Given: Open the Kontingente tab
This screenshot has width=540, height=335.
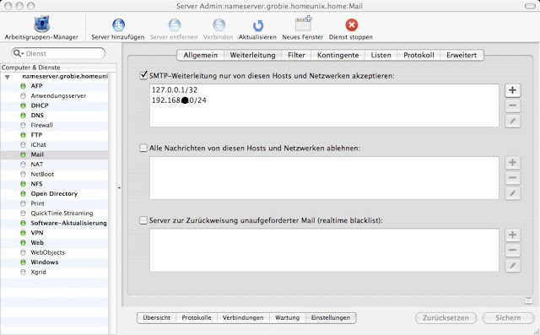Looking at the screenshot, I should (337, 55).
